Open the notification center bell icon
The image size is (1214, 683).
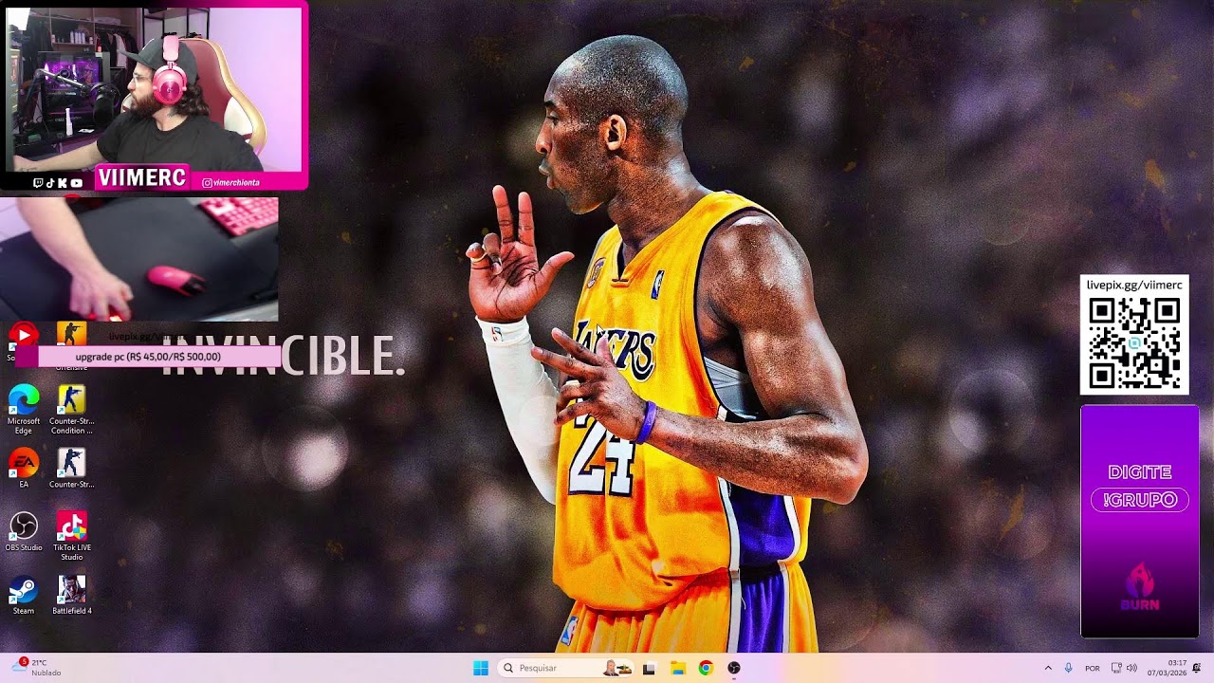[x=1197, y=668]
